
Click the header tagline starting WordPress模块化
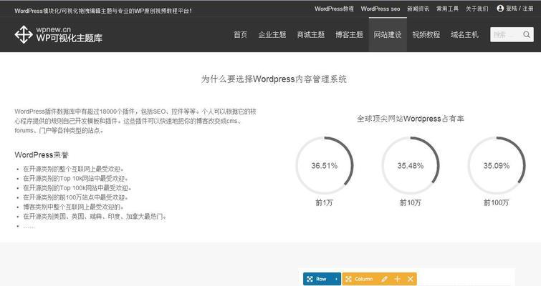coord(103,11)
